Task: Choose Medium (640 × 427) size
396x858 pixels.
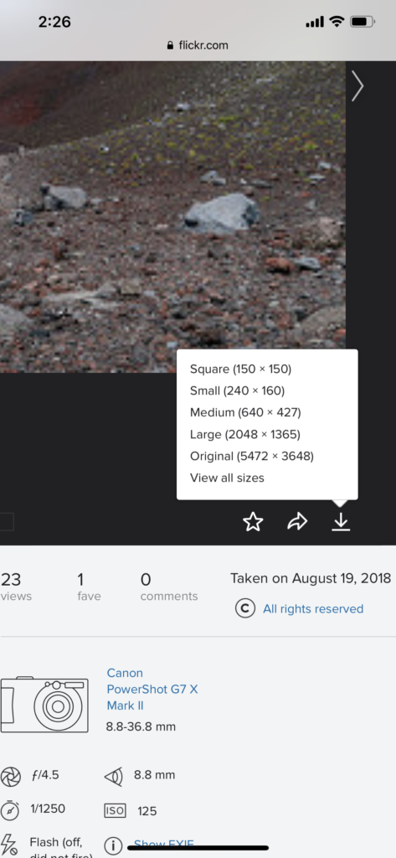Action: point(245,412)
